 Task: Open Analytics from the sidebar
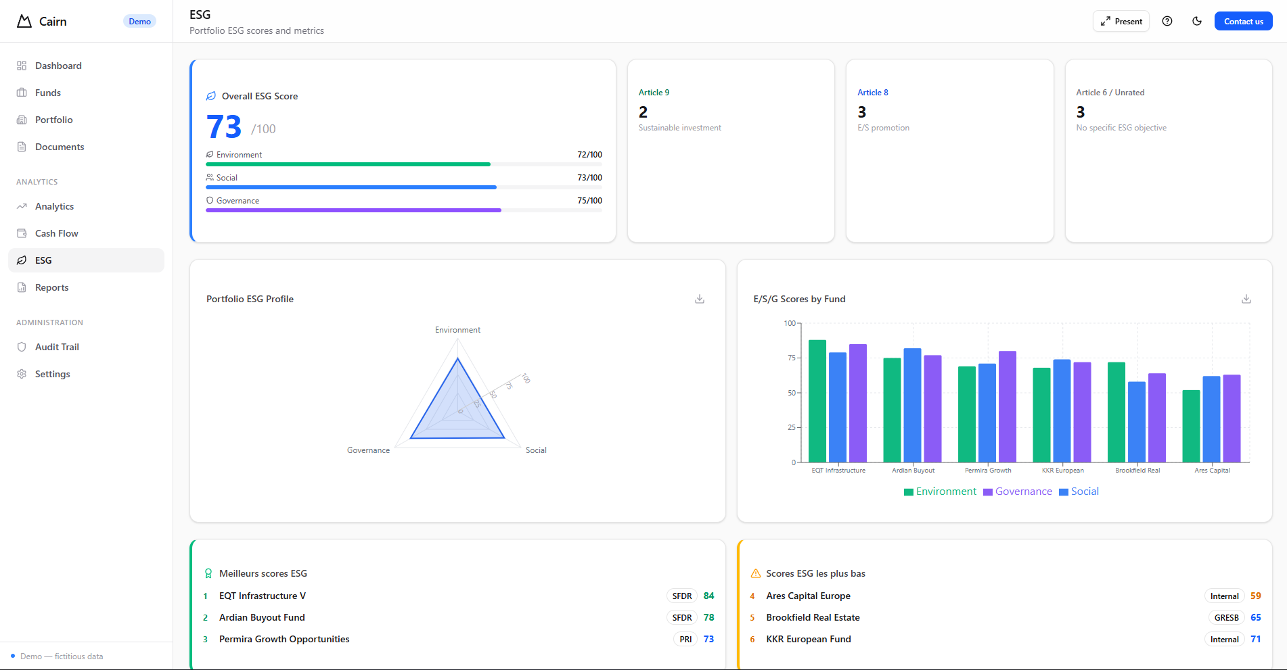[55, 206]
